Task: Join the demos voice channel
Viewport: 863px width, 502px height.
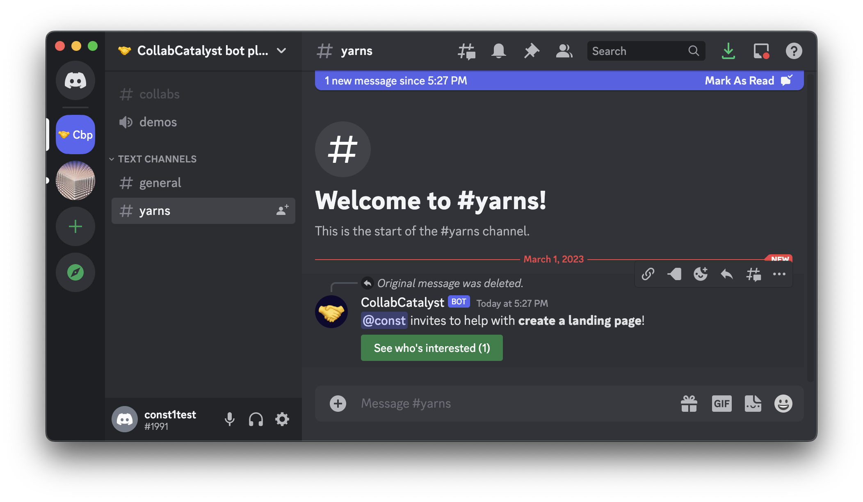Action: 203,122
